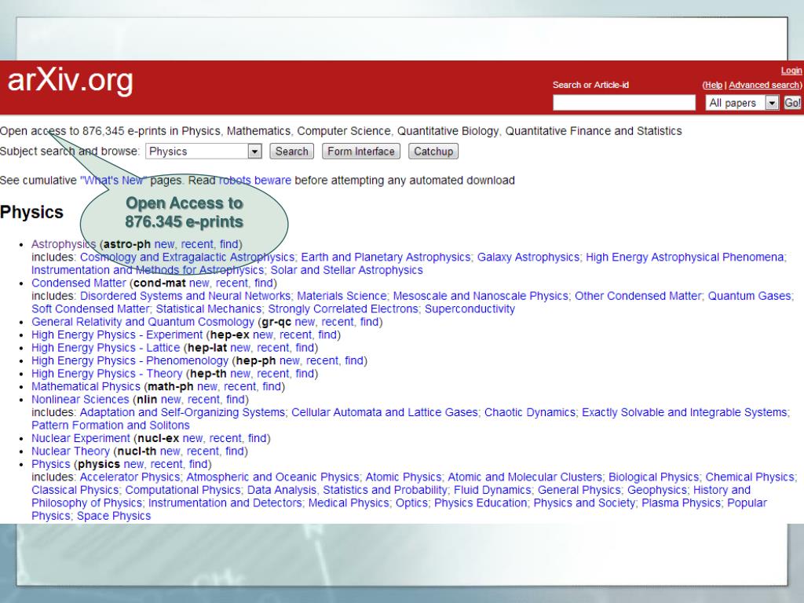Open the Help link in header
Screen dimensions: 804x603
713,85
